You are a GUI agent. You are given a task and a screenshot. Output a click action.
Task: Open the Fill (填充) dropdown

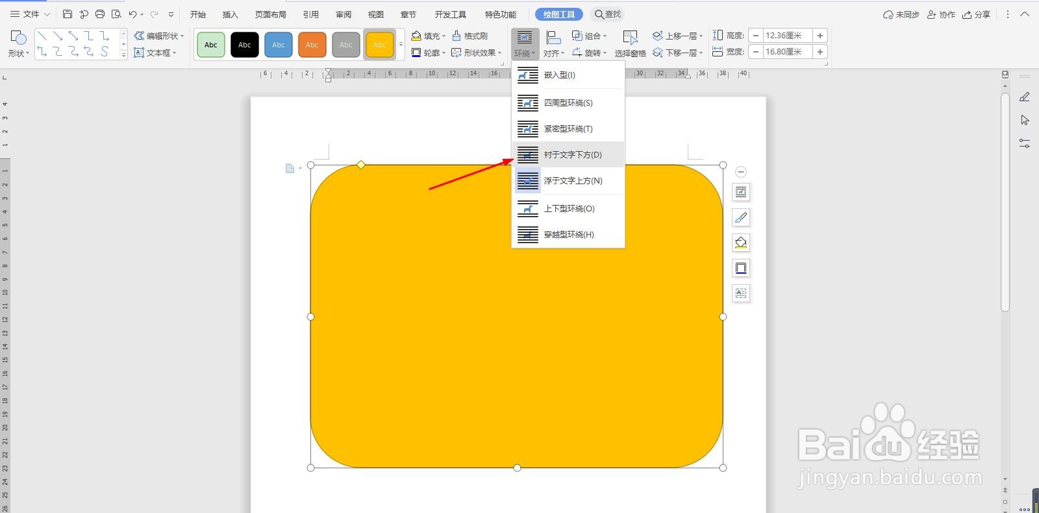[429, 36]
